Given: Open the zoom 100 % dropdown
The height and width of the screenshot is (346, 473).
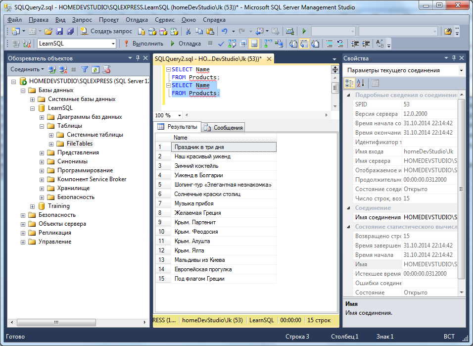Looking at the screenshot, I should (x=180, y=115).
